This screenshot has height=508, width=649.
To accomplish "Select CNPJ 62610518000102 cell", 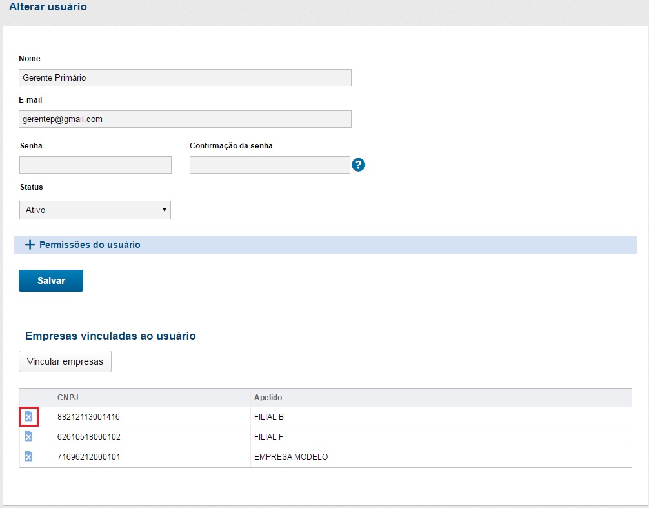I will tap(88, 437).
